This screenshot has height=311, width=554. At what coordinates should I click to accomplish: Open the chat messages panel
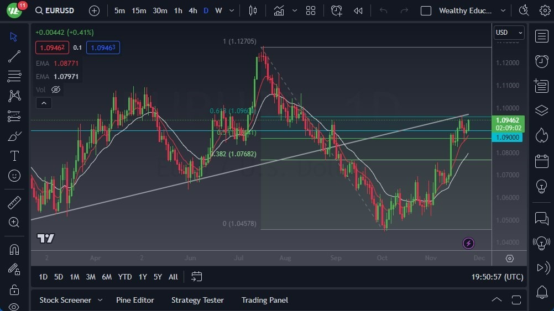(x=542, y=219)
